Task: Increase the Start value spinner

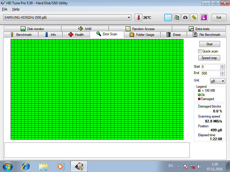Action: coord(222,66)
